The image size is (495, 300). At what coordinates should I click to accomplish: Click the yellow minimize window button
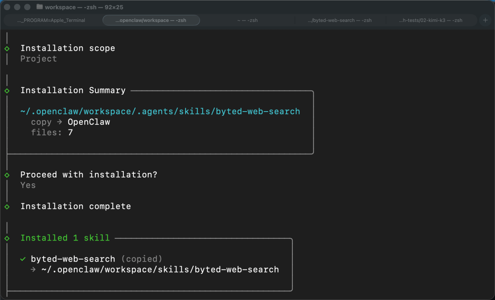17,7
